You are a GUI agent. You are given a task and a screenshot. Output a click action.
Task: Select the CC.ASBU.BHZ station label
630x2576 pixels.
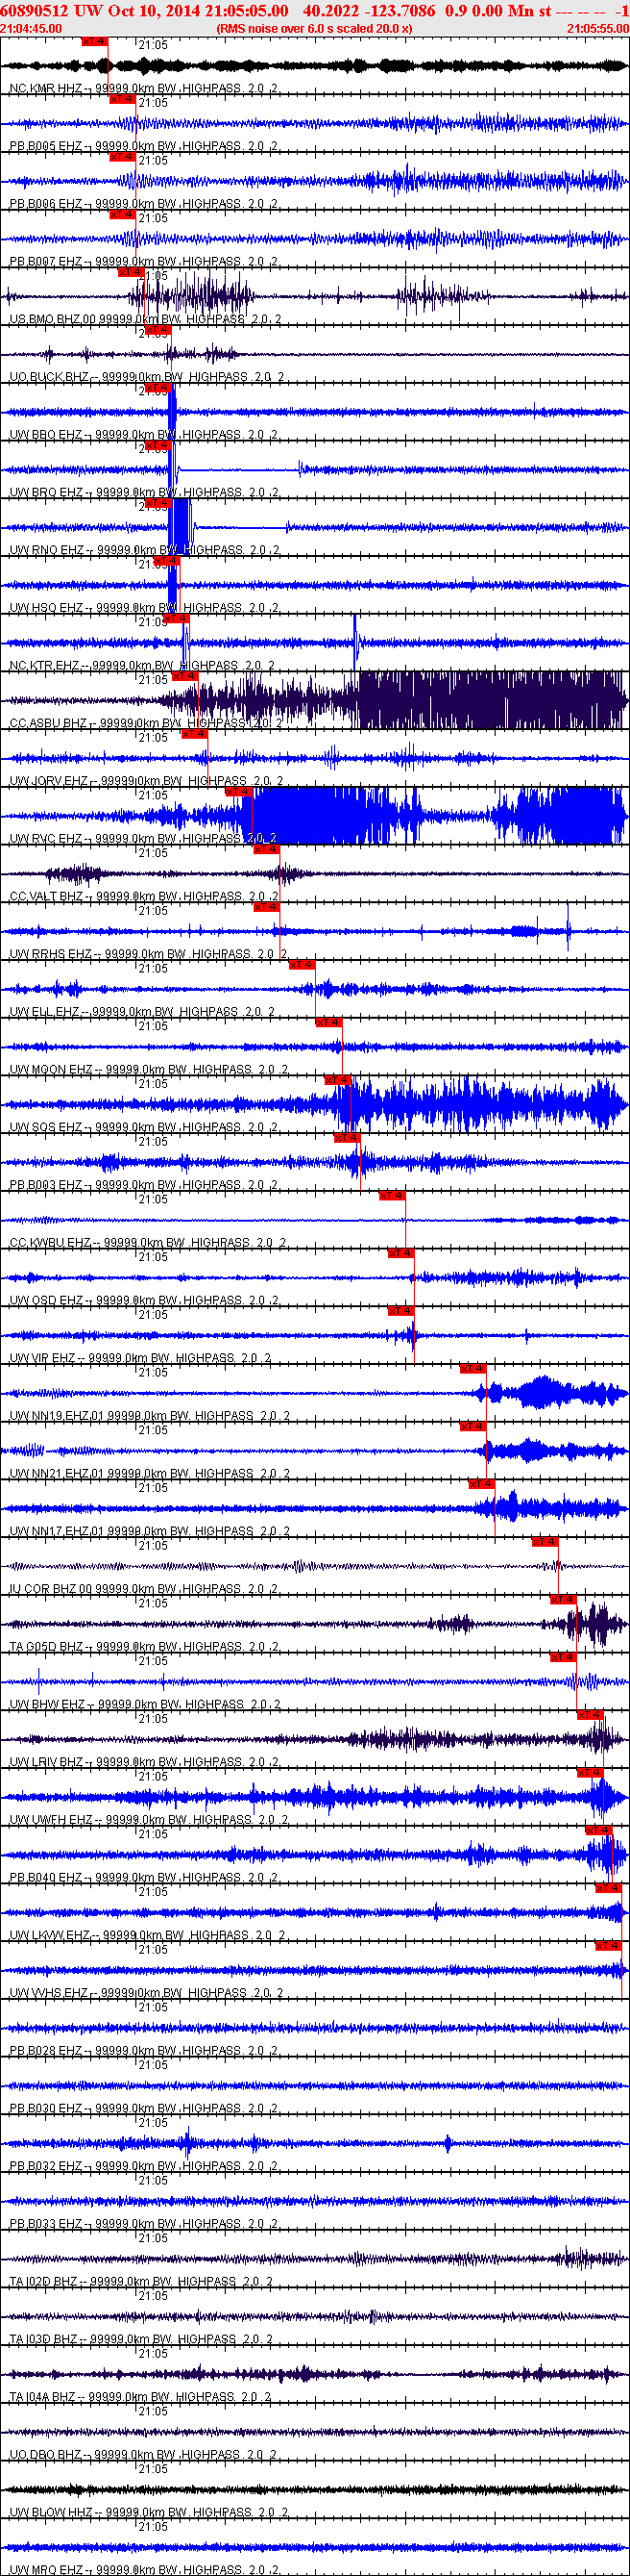146,724
